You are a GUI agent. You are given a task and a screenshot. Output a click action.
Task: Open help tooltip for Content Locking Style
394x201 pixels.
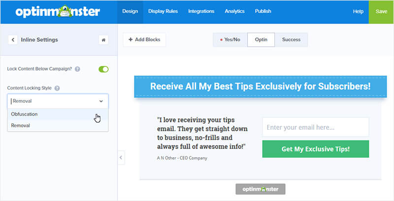point(57,88)
